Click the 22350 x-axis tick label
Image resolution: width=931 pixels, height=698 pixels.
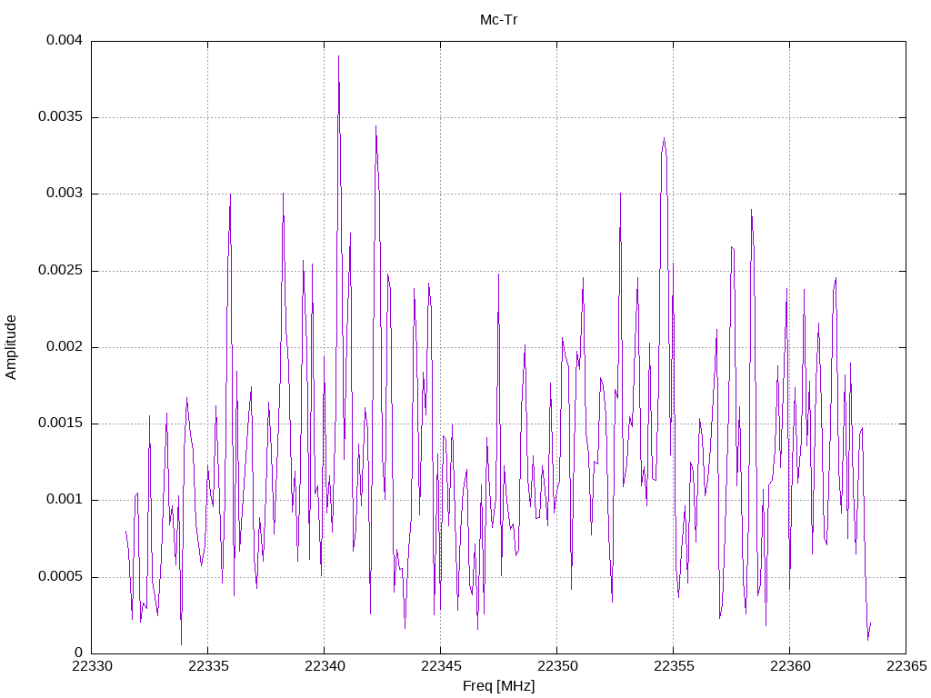(557, 666)
